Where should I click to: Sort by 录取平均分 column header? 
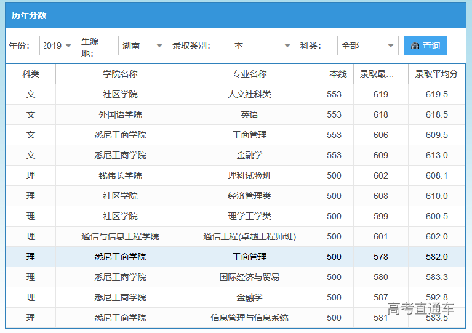436,74
